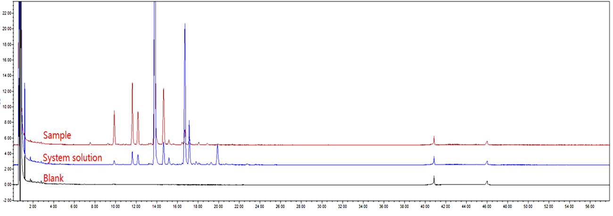
Task: Click the 16.00 label on the vertical axis
Action: [7, 60]
